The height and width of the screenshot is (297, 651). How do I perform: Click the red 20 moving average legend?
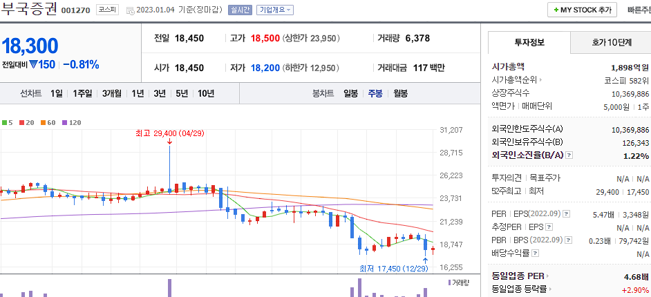pos(26,123)
